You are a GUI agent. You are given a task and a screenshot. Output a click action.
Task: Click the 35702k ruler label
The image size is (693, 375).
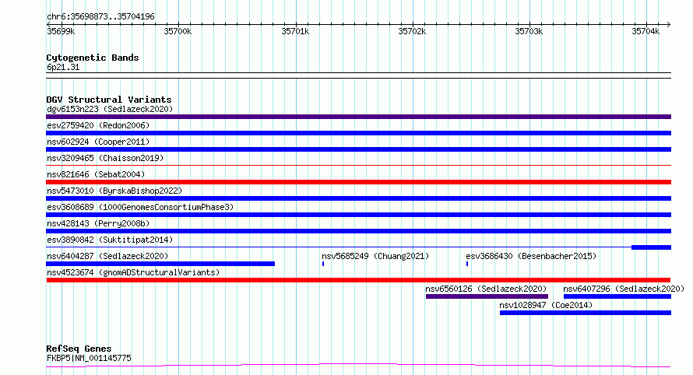[412, 31]
